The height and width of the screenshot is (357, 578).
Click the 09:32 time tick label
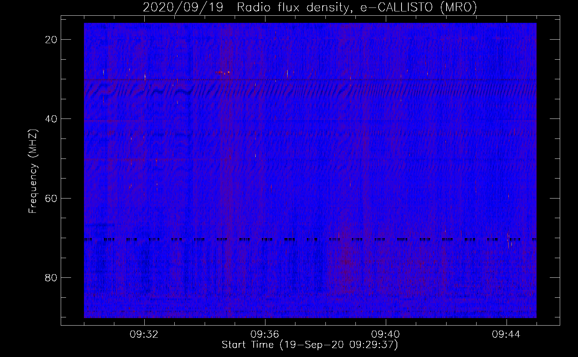pyautogui.click(x=144, y=335)
